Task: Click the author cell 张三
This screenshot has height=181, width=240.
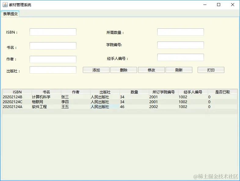Action: (76, 97)
